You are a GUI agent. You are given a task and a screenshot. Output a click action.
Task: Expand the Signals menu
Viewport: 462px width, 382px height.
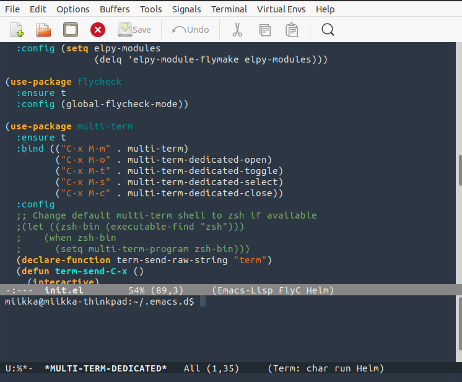(187, 9)
